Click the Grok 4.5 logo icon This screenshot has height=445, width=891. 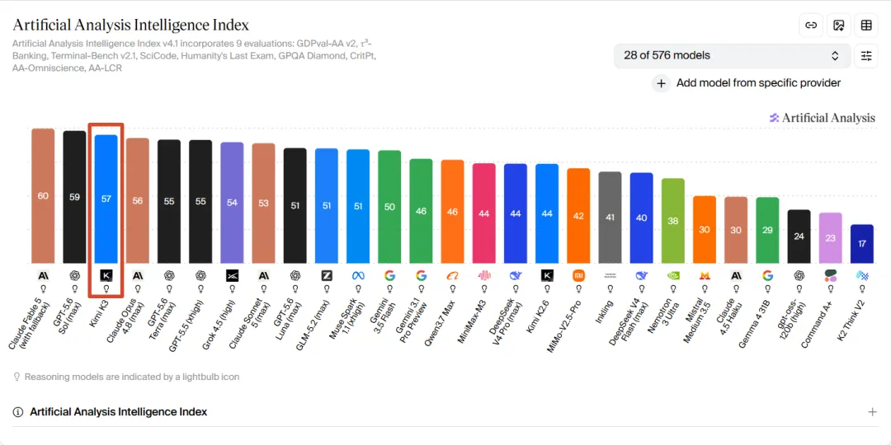coord(232,276)
